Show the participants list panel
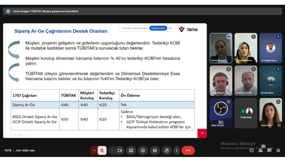 point(260,150)
